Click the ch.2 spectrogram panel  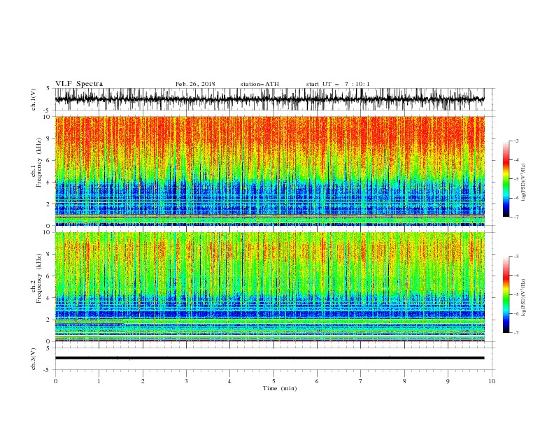(270, 287)
